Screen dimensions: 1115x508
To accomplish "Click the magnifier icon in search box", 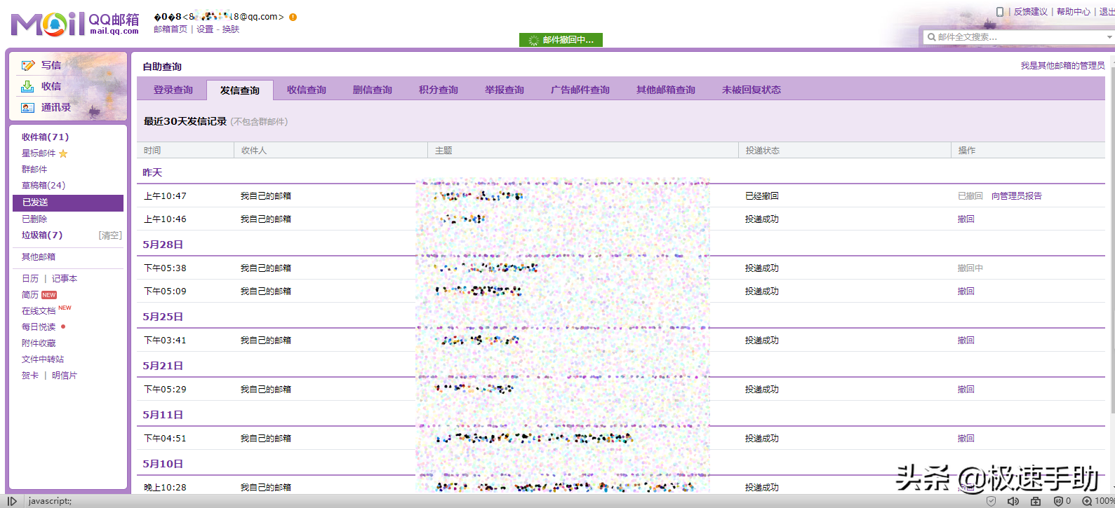I will (931, 37).
